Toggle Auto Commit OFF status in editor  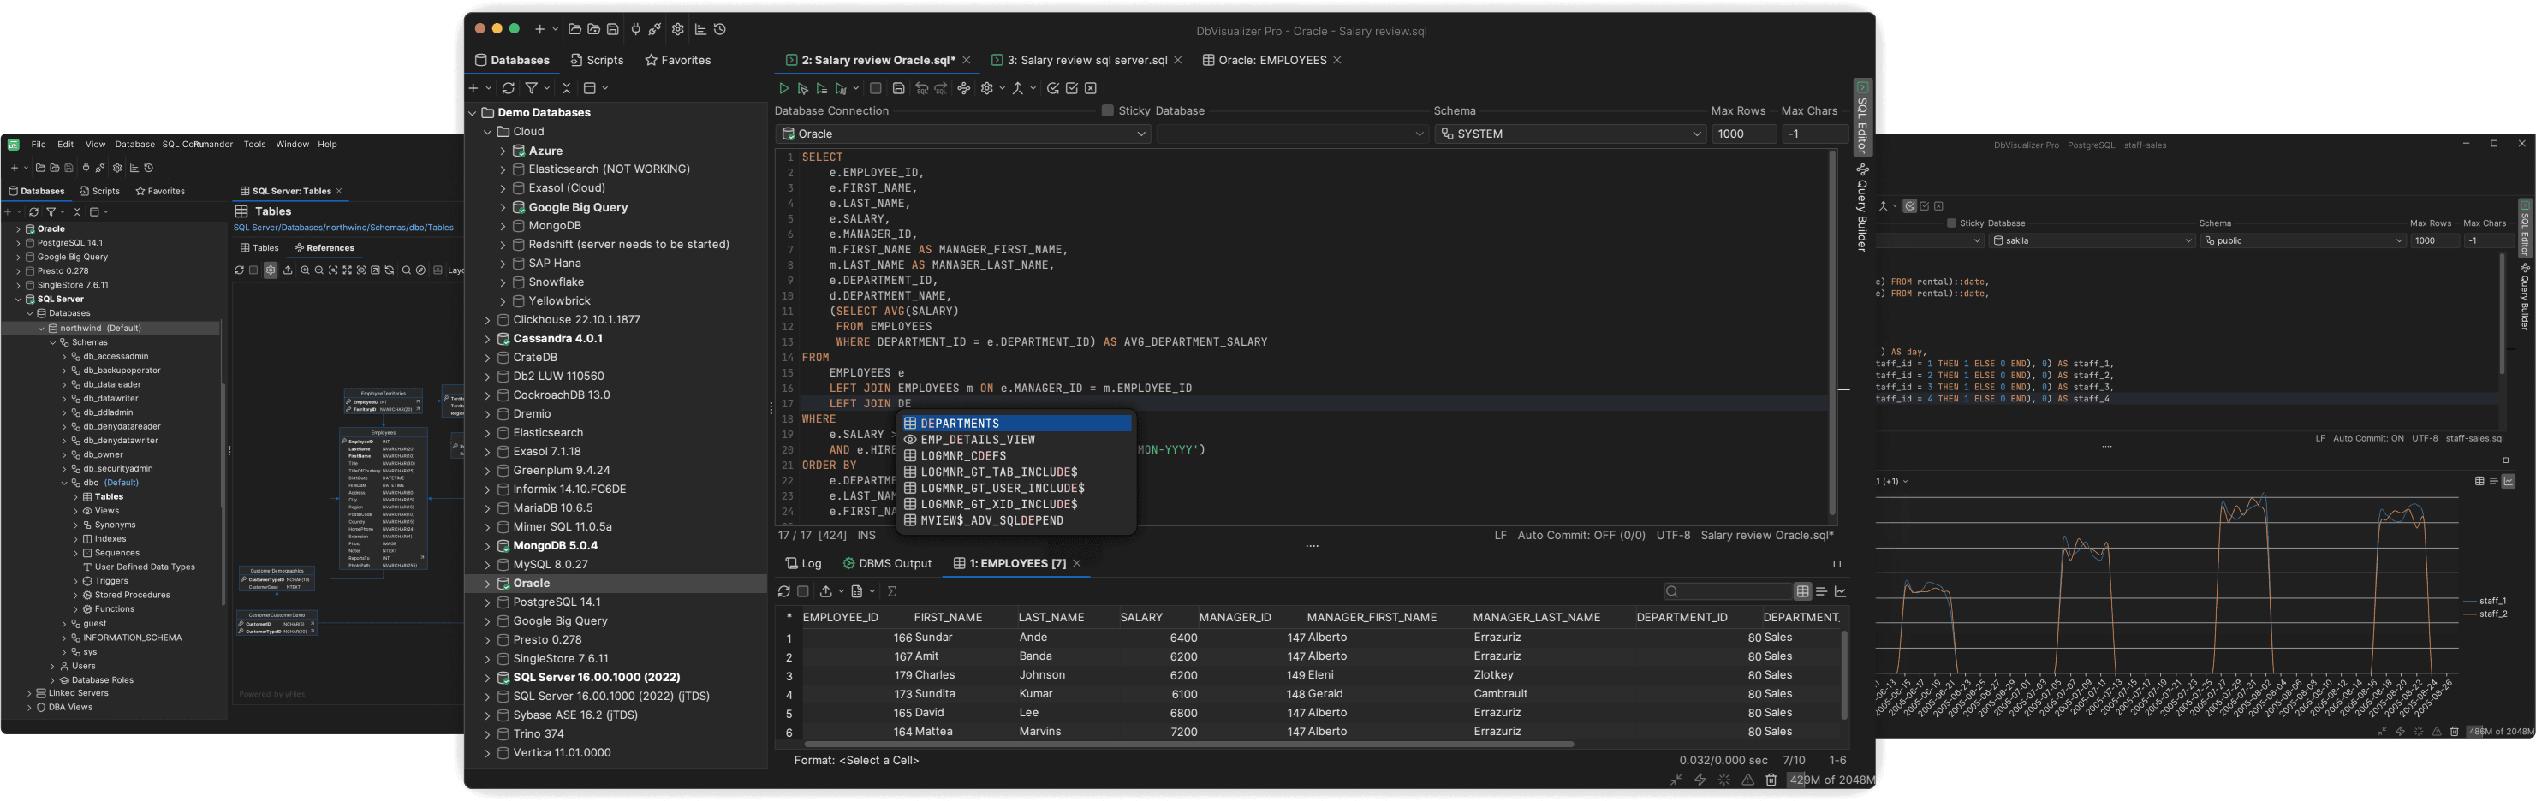pos(1581,536)
